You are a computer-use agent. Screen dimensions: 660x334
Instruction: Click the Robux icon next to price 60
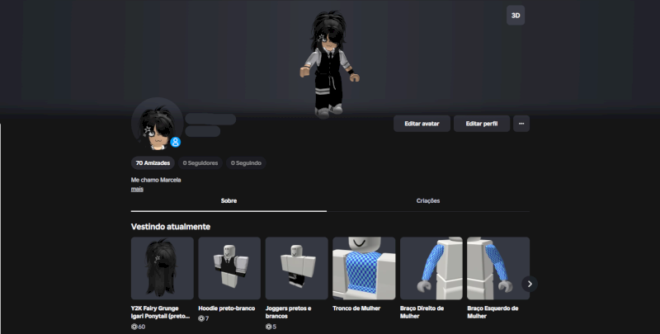(x=134, y=327)
